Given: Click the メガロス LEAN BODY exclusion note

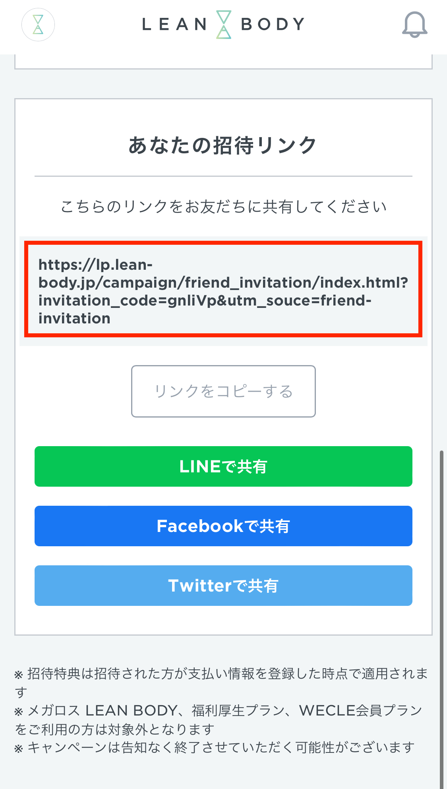Looking at the screenshot, I should (219, 719).
